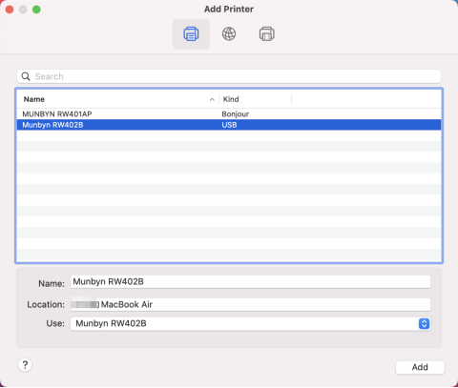Image resolution: width=458 pixels, height=388 pixels.
Task: Open help with the question mark button
Action: 25,365
